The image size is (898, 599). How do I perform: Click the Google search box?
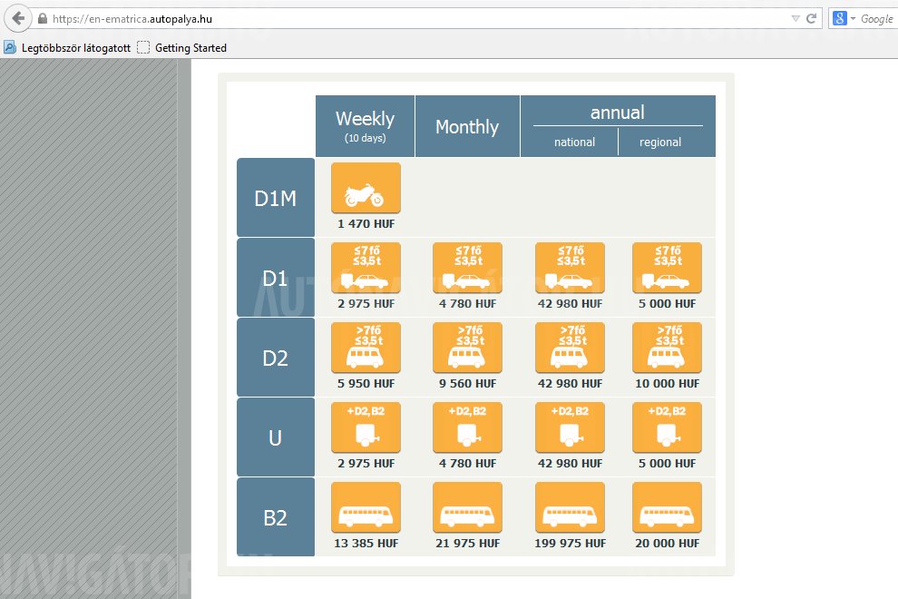[876, 18]
